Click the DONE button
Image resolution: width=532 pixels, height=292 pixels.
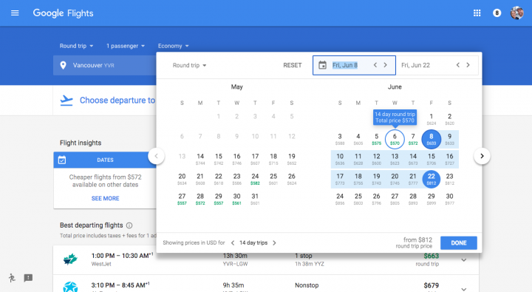[x=459, y=242]
